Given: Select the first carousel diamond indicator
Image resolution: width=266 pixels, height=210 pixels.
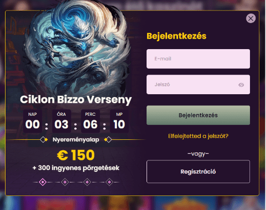Looking at the screenshot, I should [43, 182].
